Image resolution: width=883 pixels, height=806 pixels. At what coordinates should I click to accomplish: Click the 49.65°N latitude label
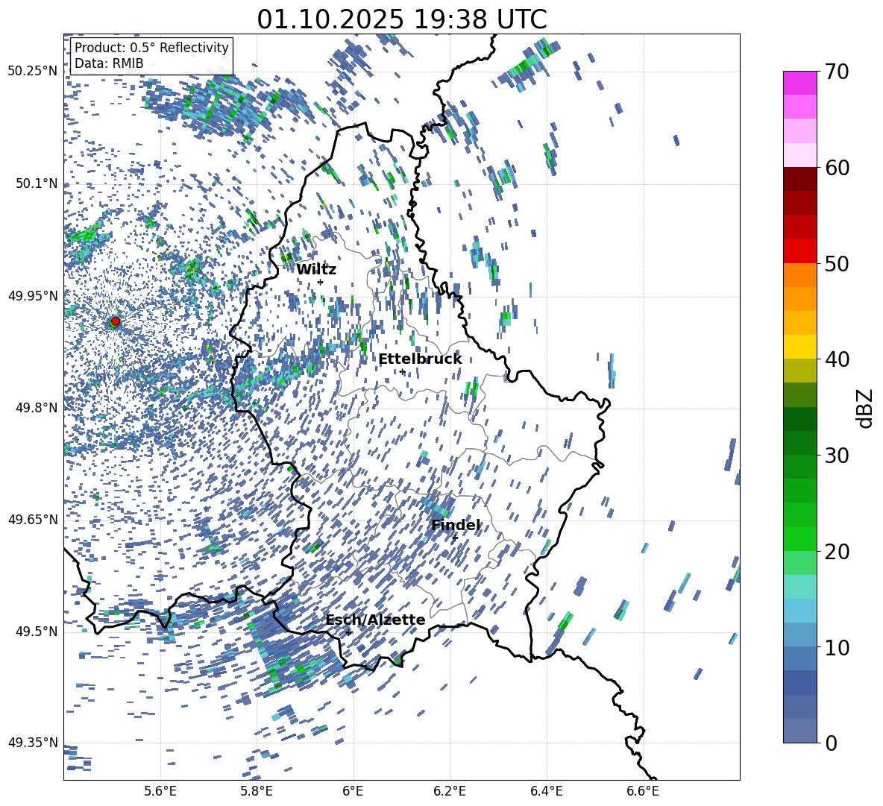pos(33,519)
